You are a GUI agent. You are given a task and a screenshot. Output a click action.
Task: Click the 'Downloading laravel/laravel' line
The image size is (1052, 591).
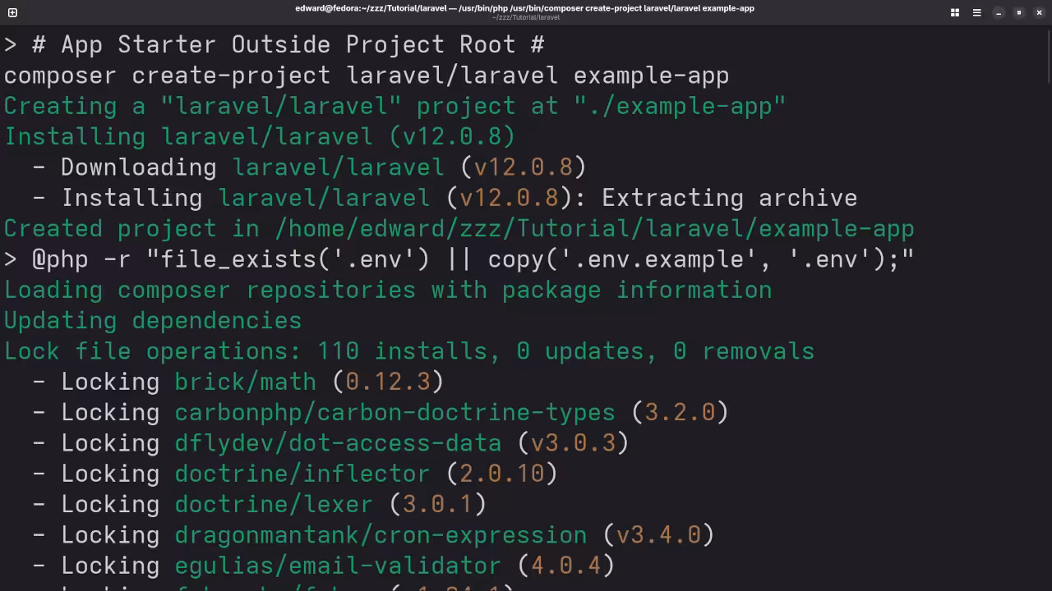coord(310,167)
